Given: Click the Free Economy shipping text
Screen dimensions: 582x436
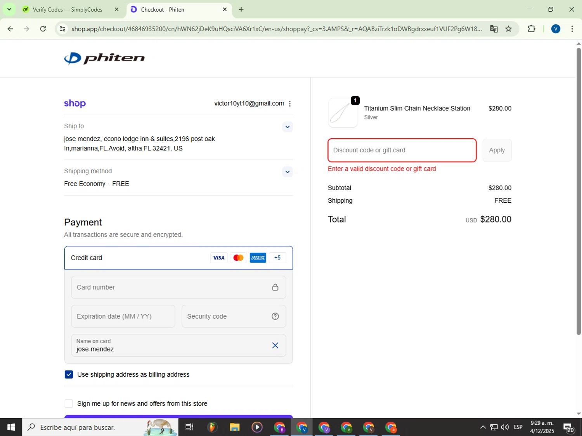Looking at the screenshot, I should [85, 184].
